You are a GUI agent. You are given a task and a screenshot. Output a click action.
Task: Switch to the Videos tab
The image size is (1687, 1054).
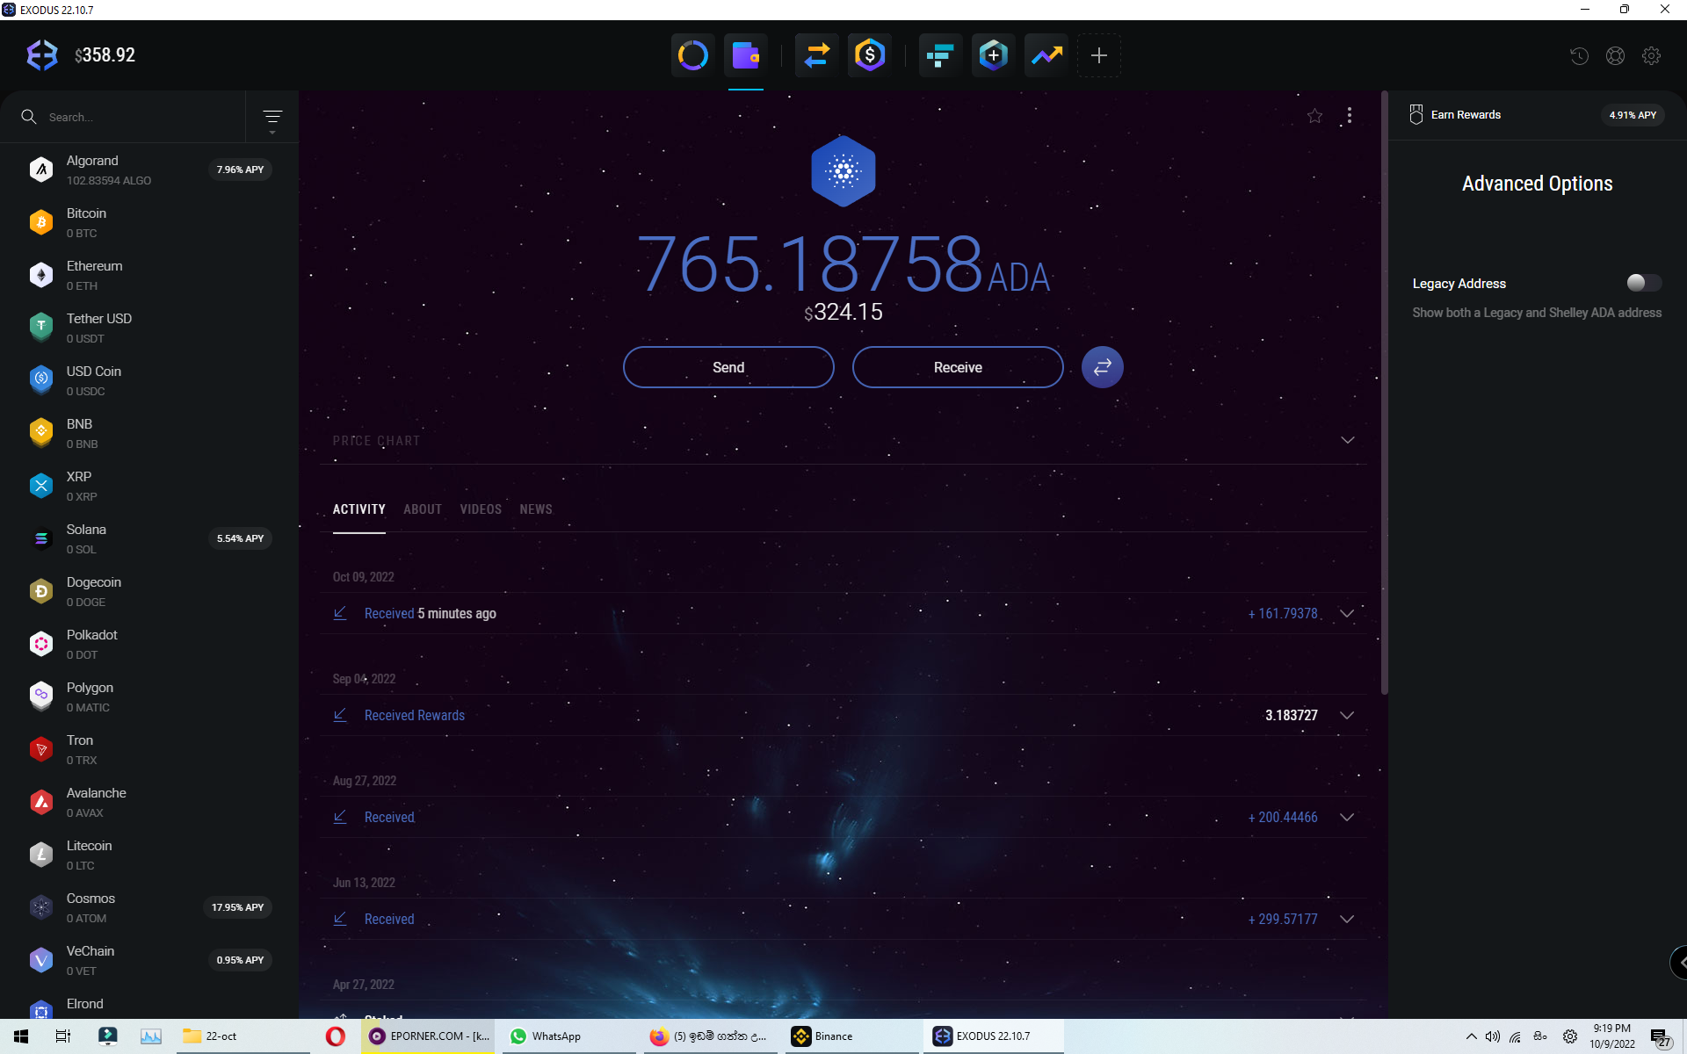(x=481, y=509)
